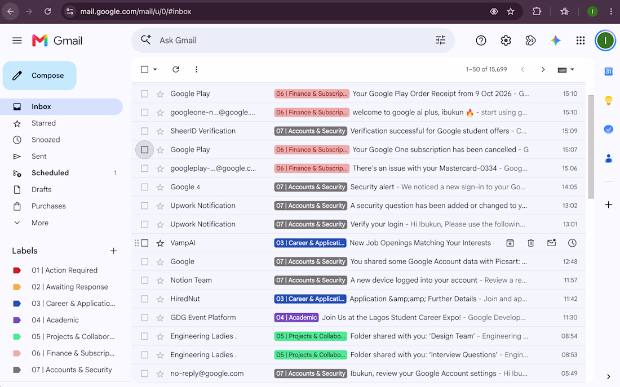Archive the VampAI email
620x387 pixels.
pyautogui.click(x=510, y=243)
